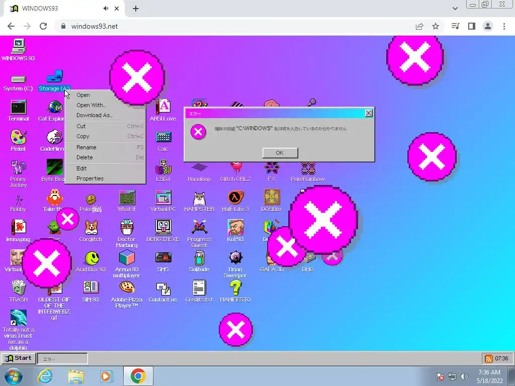Screen dimensions: 515x386
Task: Open the Virtual PC icon
Action: pyautogui.click(x=163, y=198)
